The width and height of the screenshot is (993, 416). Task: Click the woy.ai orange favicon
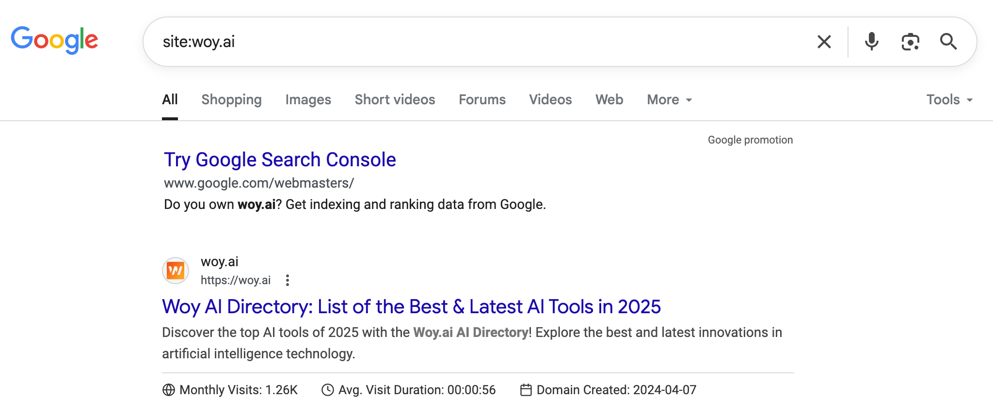click(176, 271)
